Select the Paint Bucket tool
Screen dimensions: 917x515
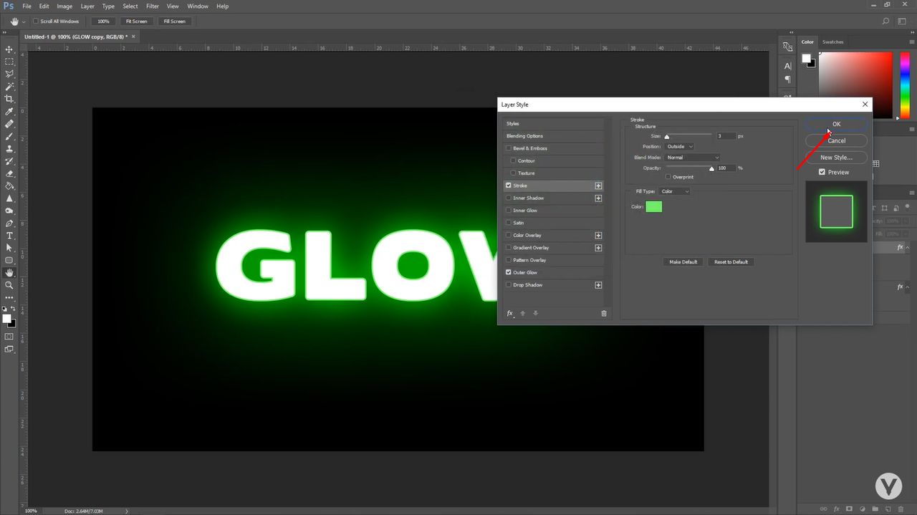9,186
